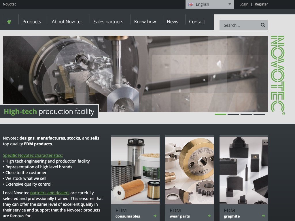
Task: Open the English language dropdown
Action: pos(209,4)
